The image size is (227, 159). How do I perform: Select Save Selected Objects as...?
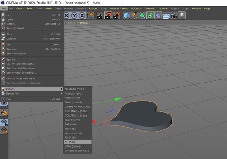32,68
